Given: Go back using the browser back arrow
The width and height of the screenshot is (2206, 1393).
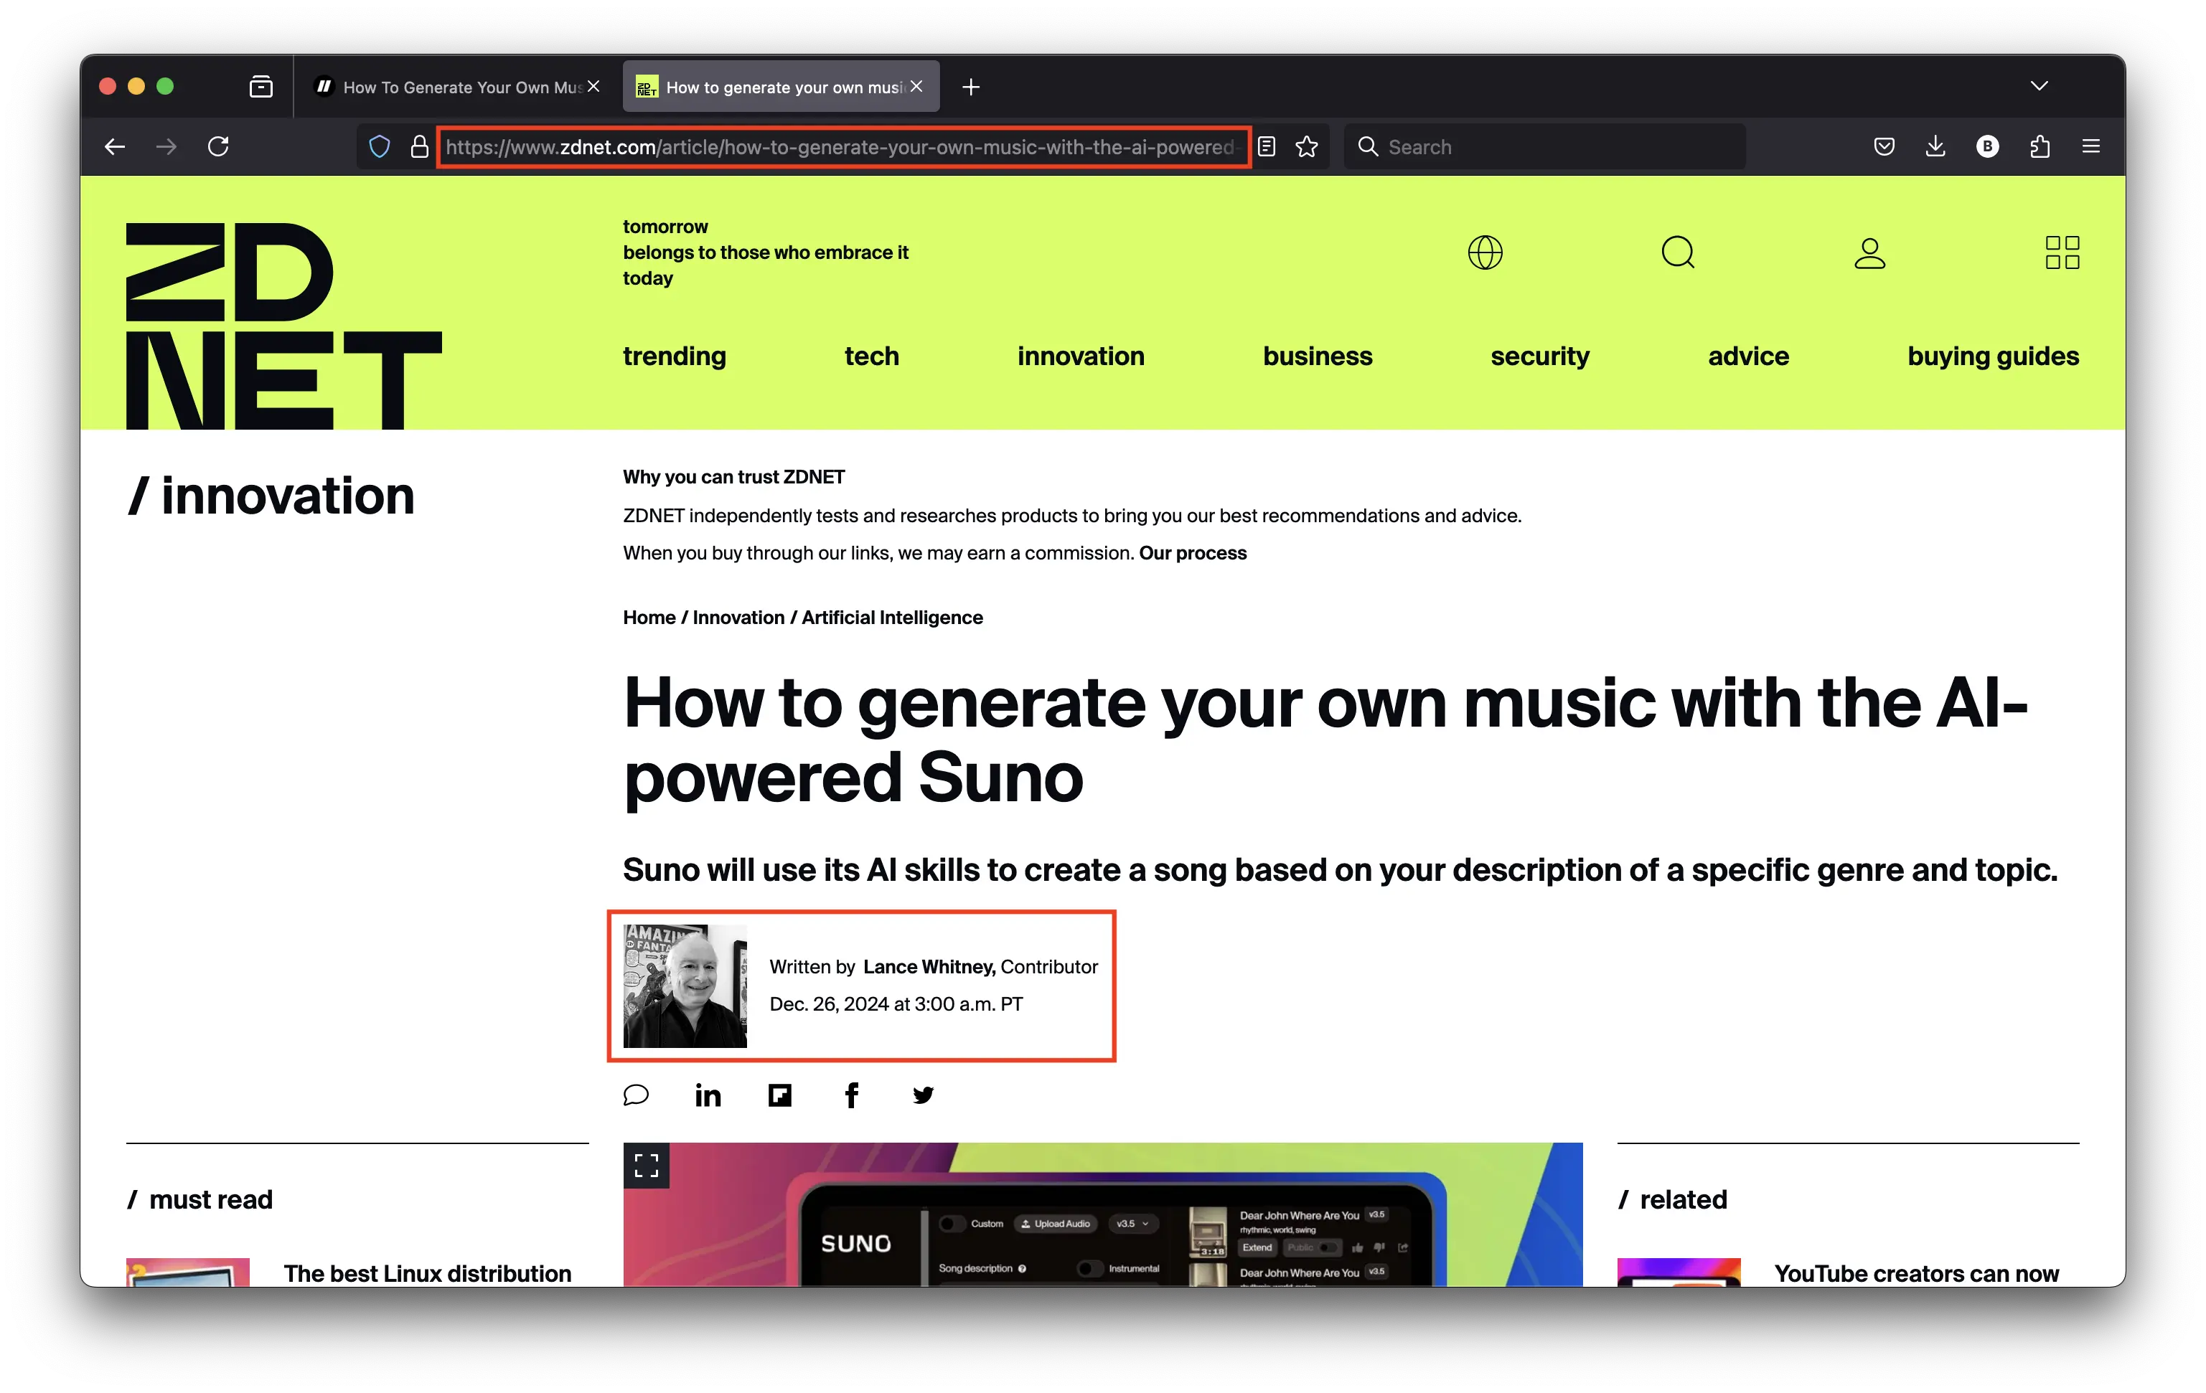Looking at the screenshot, I should (x=115, y=146).
